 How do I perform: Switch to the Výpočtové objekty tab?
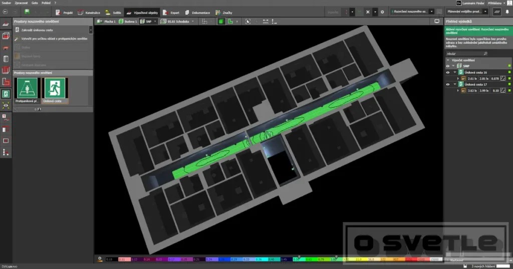point(142,12)
